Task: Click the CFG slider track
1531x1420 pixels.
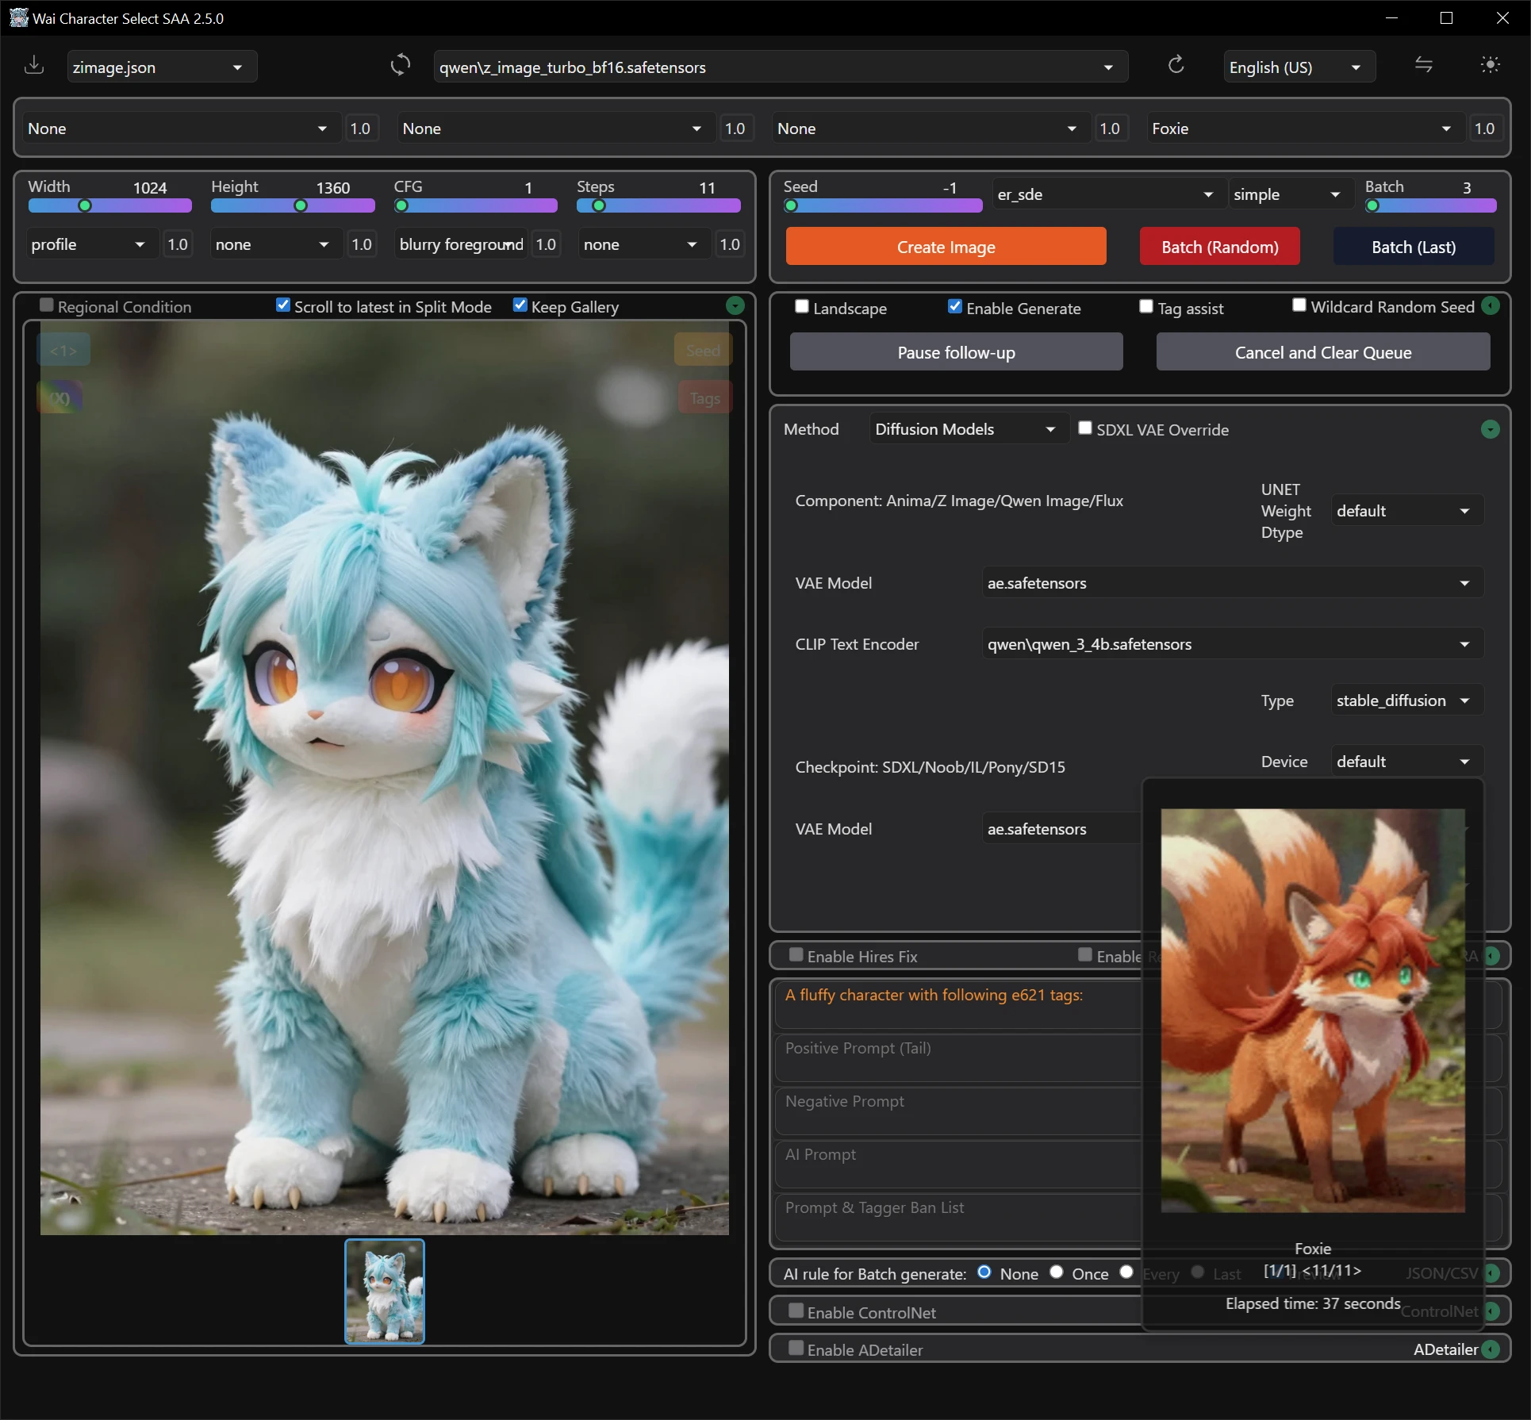Action: pos(476,205)
